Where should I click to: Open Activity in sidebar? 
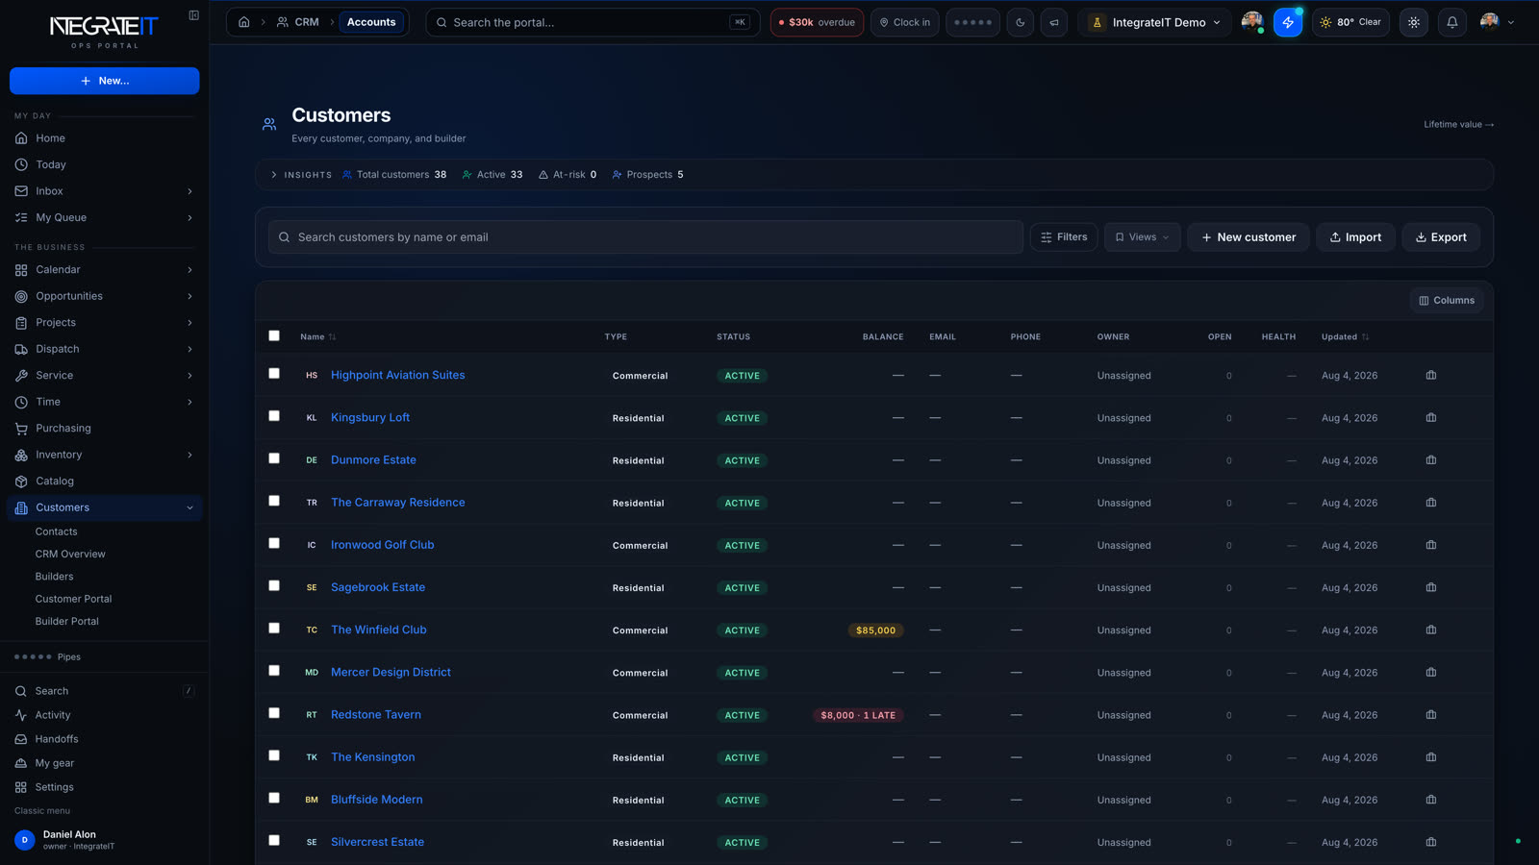[x=104, y=715]
